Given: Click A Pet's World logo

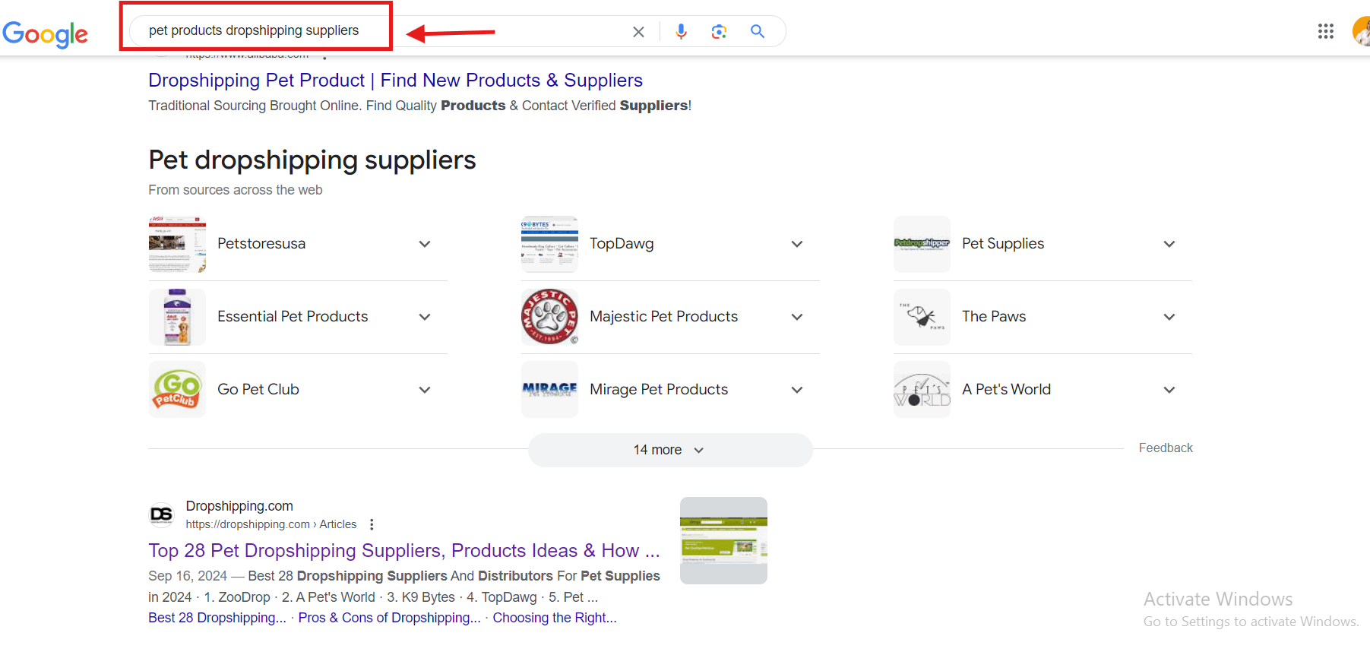Looking at the screenshot, I should 922,390.
